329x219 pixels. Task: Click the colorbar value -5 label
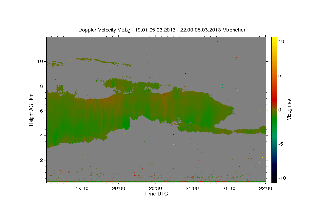(280, 144)
